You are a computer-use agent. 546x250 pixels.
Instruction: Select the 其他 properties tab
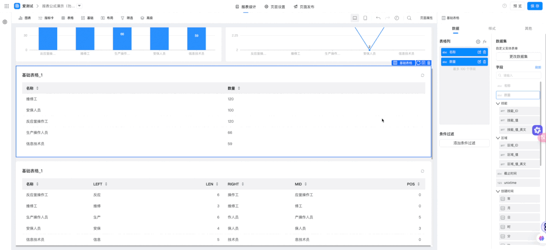point(528,28)
